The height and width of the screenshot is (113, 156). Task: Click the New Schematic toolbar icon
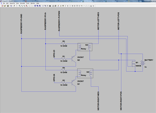tap(2, 6)
